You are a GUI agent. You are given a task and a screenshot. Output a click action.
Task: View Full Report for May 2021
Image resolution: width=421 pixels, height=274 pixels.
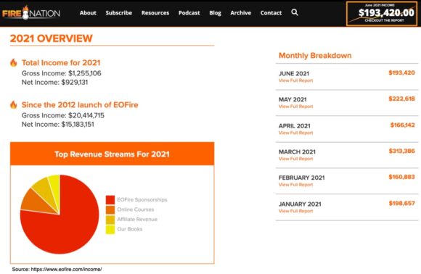point(295,107)
